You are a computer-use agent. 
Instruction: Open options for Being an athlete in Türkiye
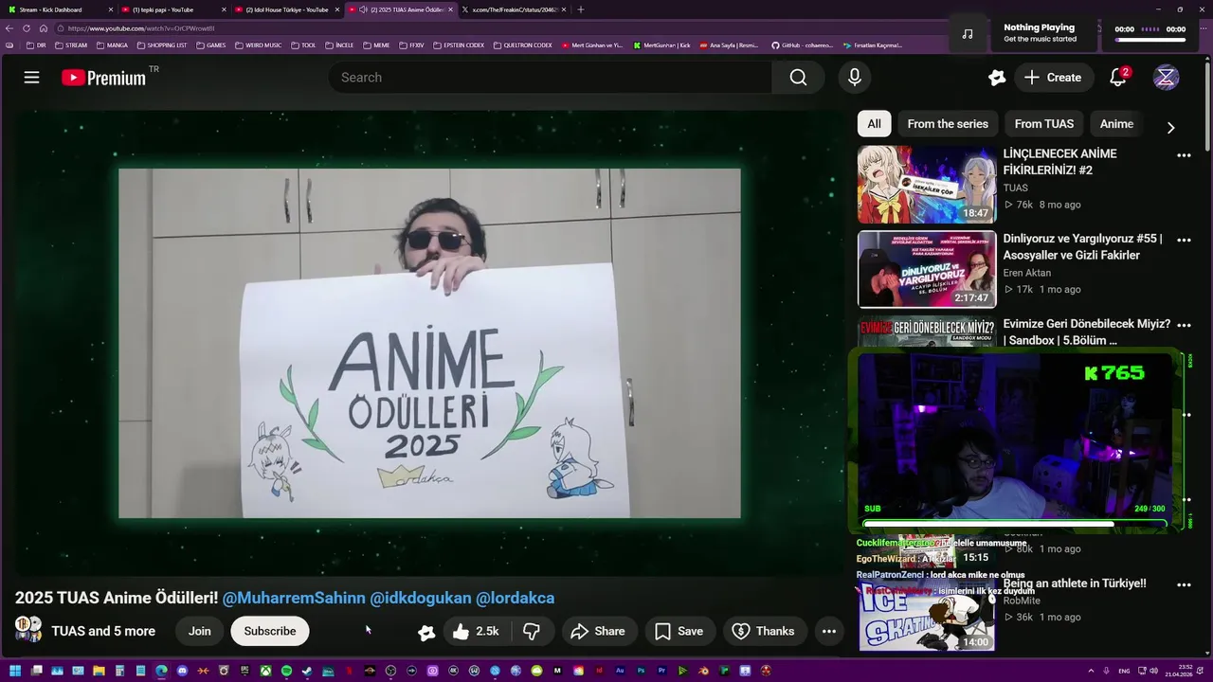click(1184, 585)
